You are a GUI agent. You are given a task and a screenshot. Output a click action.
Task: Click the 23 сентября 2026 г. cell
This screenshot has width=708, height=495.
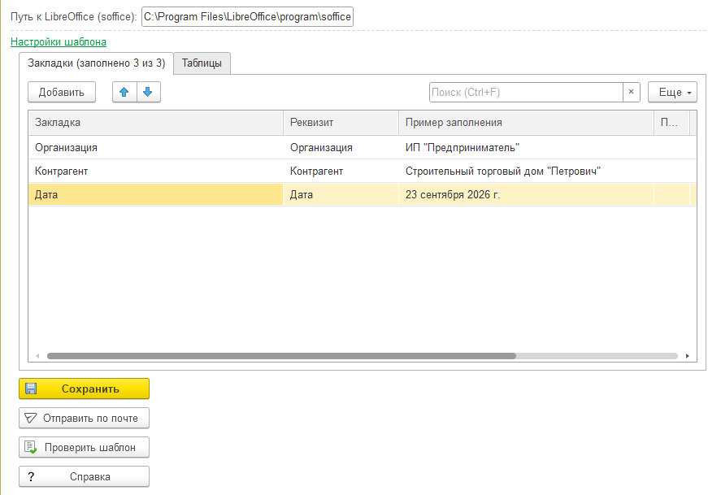point(527,194)
